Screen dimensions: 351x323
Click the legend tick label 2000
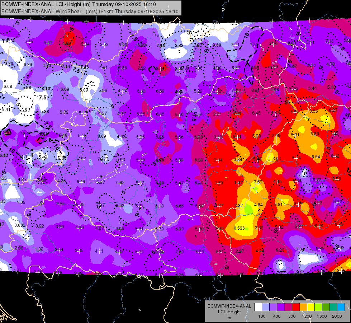point(337,316)
